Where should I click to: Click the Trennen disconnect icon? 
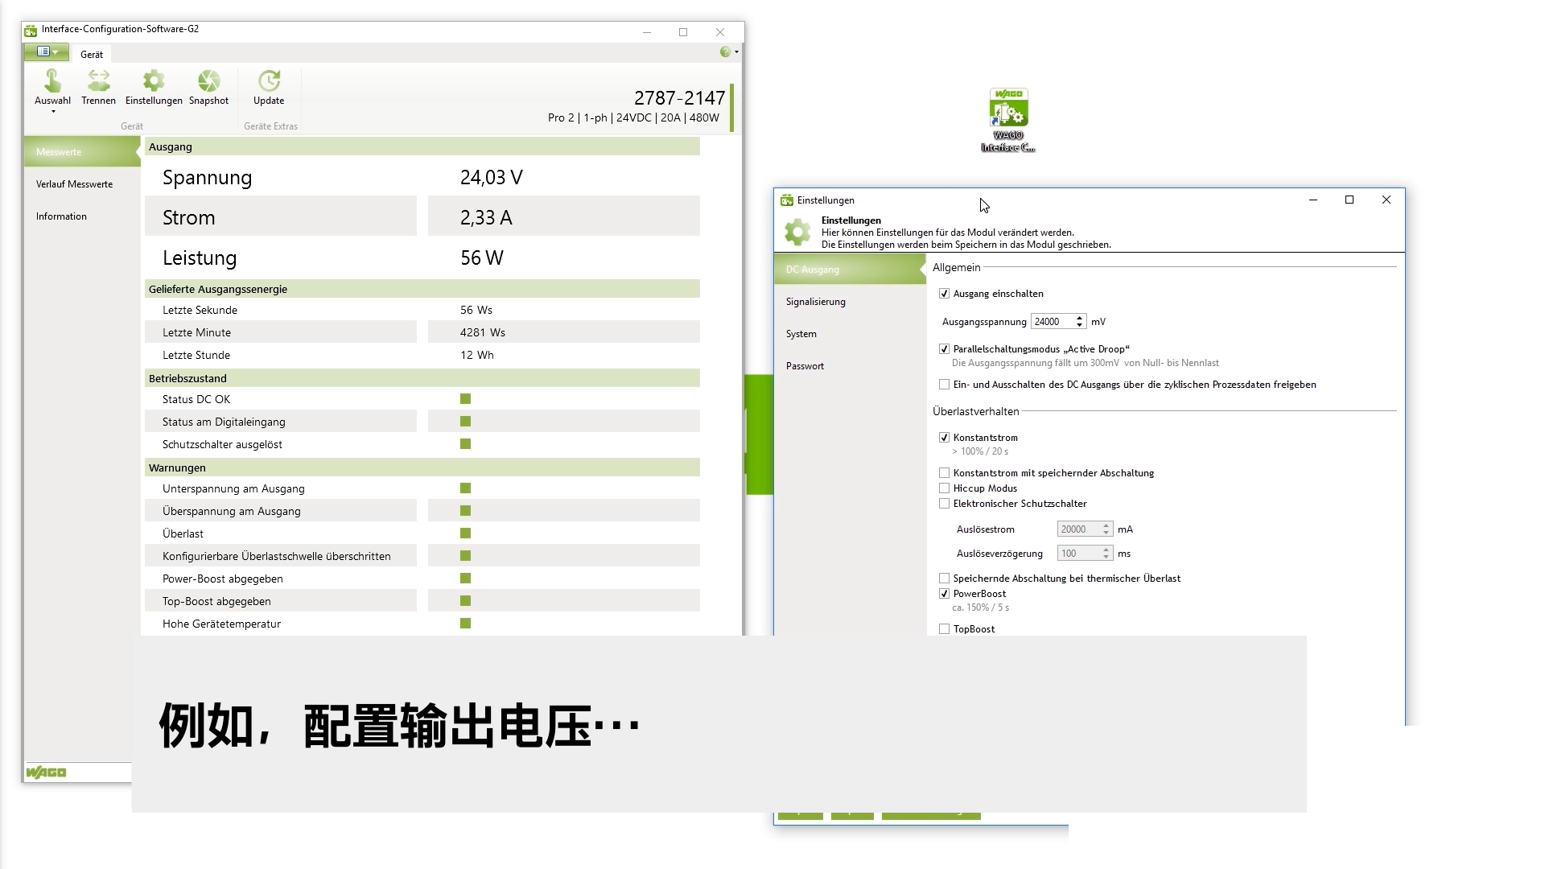(98, 82)
